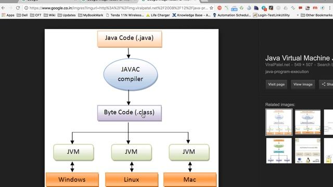Open the related thumbnail showing a penguin
Screen dimensions: 333x187
point(308,151)
